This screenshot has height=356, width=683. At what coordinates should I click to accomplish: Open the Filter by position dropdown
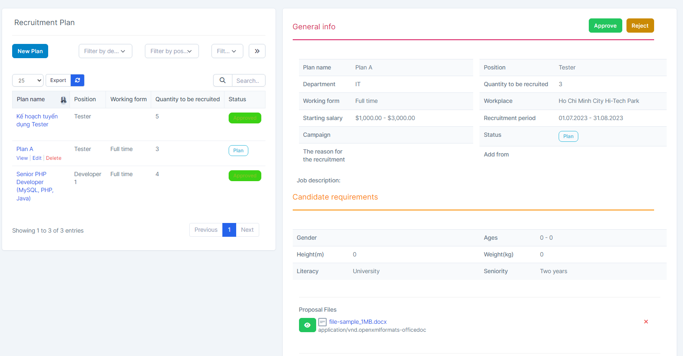pyautogui.click(x=172, y=51)
